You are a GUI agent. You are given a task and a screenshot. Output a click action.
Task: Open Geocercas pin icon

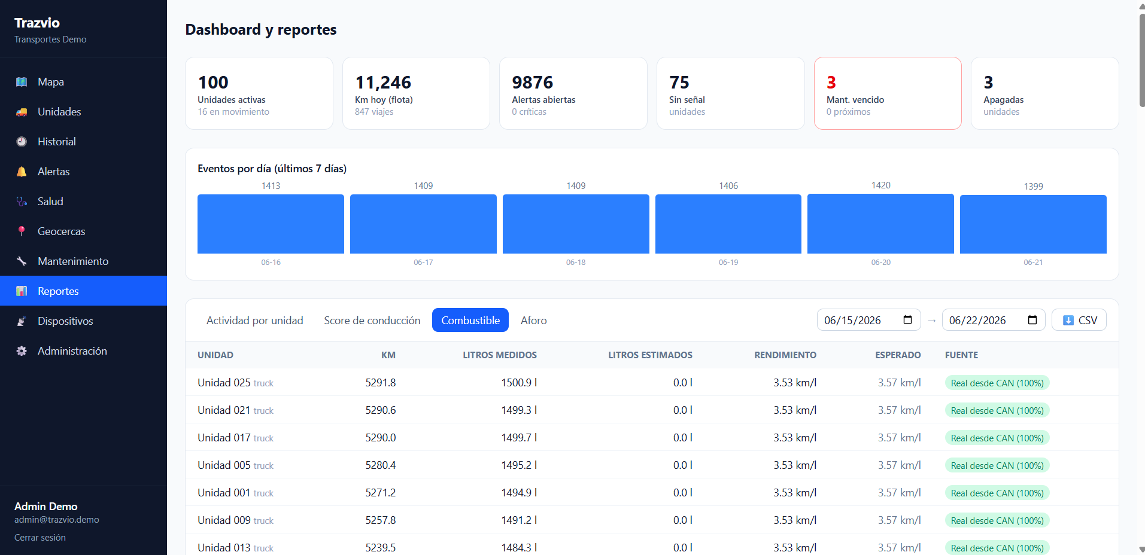22,231
